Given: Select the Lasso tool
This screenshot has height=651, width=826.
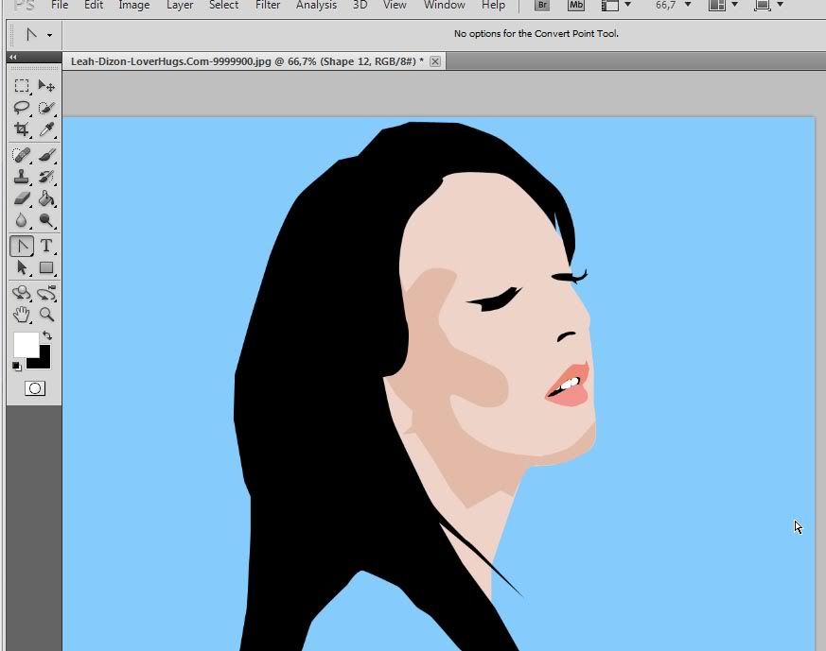Looking at the screenshot, I should click(22, 108).
